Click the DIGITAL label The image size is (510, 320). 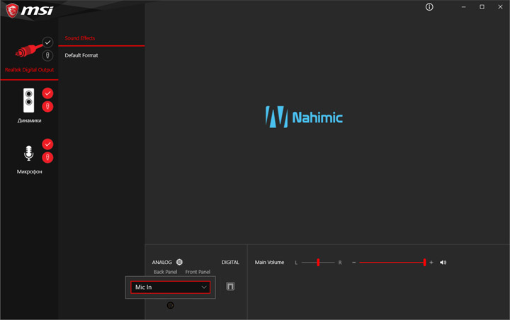230,262
